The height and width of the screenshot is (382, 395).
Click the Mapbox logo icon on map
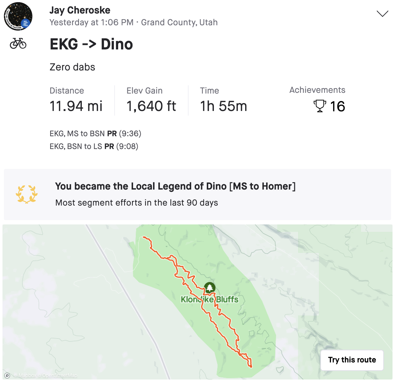7,375
